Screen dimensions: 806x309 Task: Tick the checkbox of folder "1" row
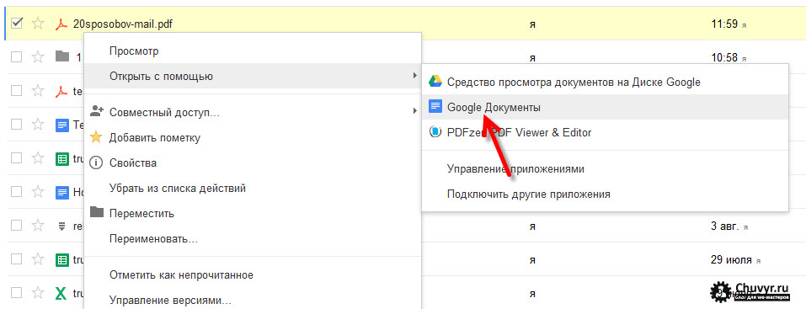coord(17,56)
